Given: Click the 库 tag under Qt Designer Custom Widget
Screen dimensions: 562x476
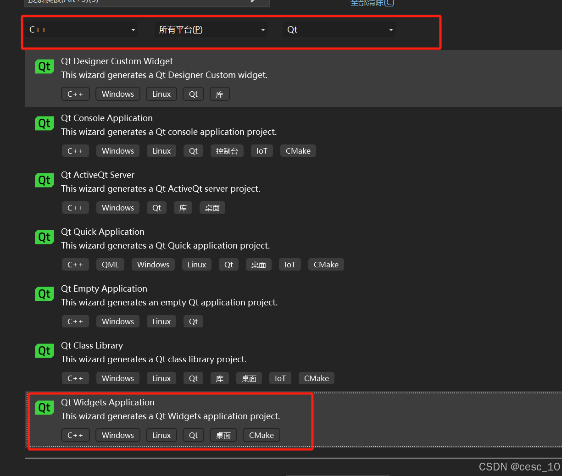Looking at the screenshot, I should click(x=220, y=94).
